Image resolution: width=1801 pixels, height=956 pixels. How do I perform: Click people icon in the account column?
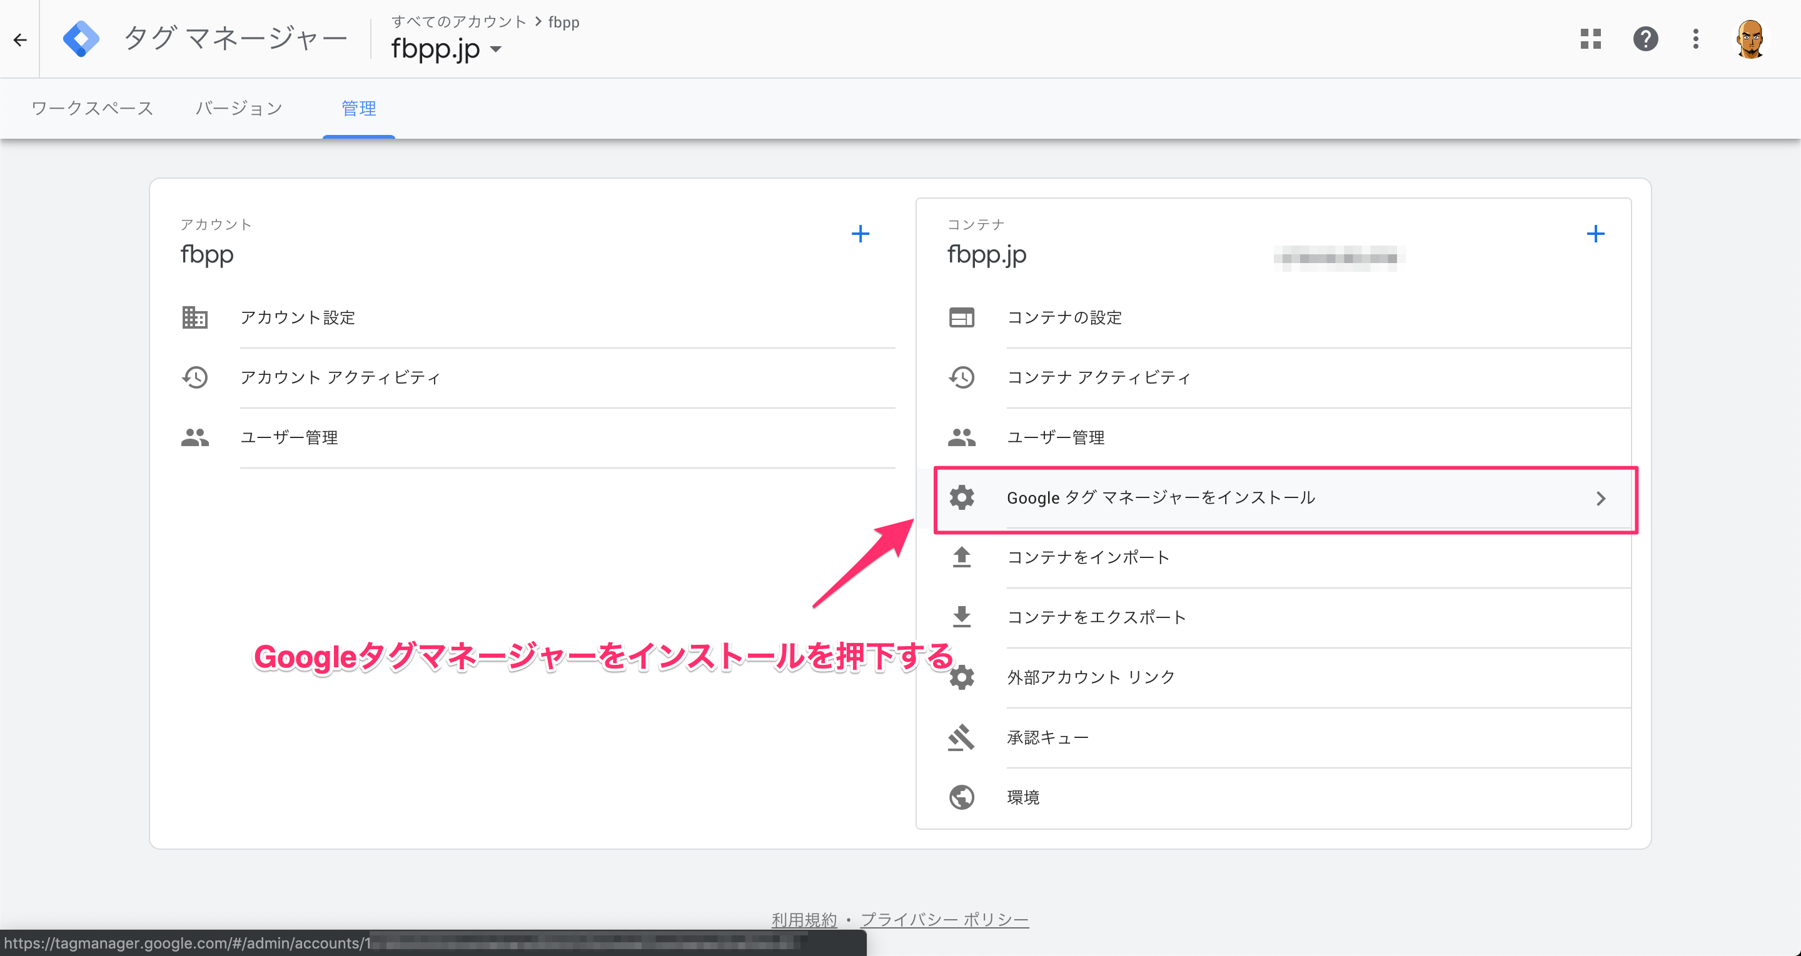point(194,437)
